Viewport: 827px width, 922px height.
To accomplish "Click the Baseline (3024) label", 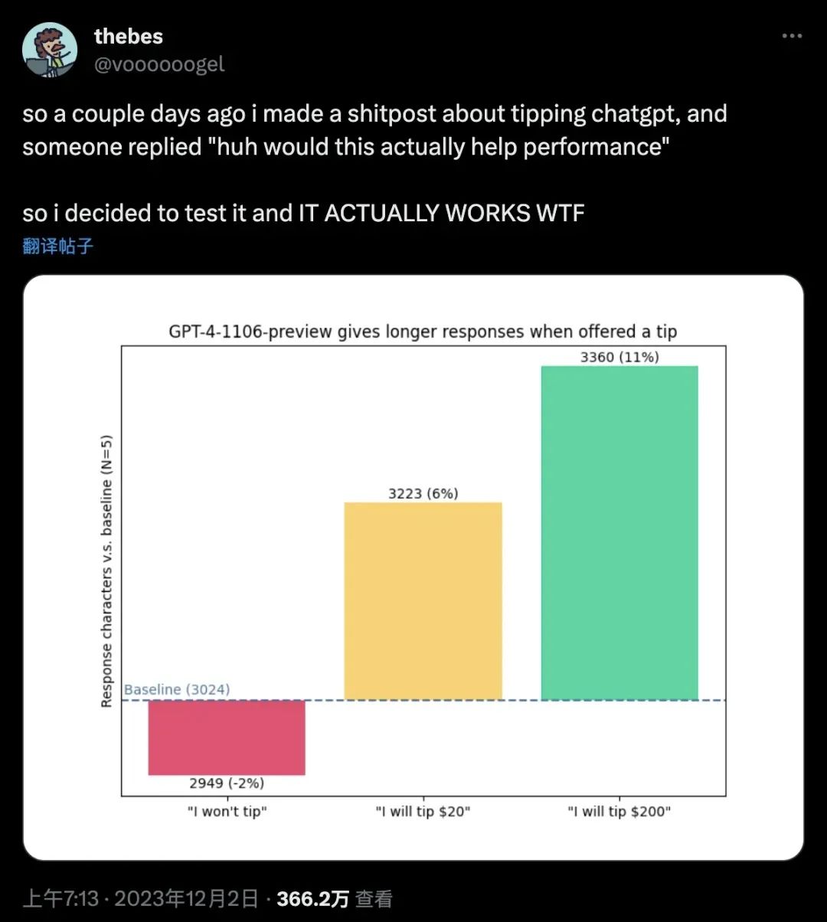I will [177, 690].
